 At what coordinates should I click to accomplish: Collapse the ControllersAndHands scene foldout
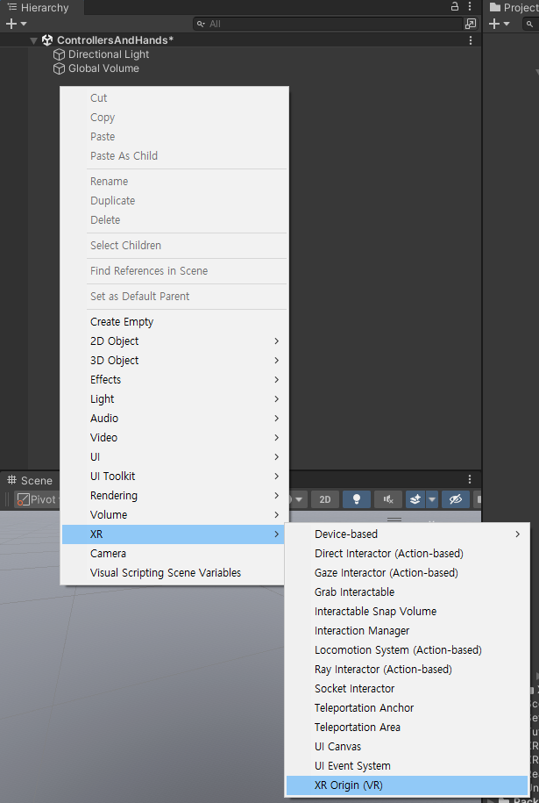34,40
